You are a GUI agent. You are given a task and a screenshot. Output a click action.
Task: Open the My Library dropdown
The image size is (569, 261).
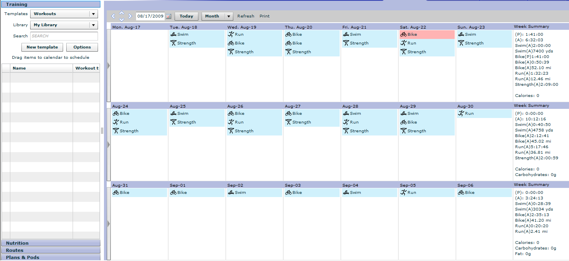tap(64, 25)
